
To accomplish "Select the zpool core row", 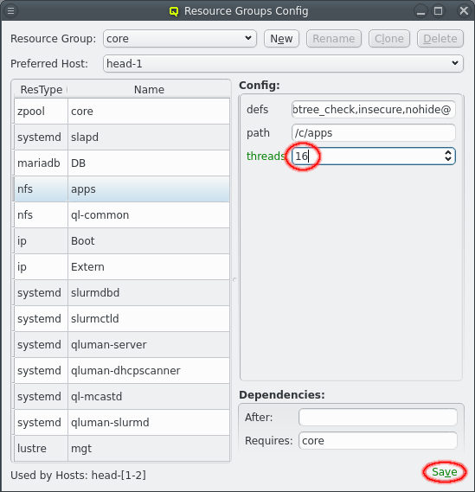I will [x=122, y=112].
